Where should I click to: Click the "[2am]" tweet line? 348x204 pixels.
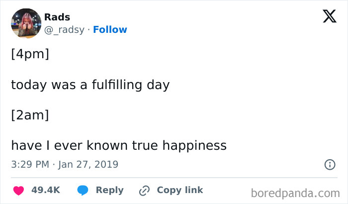tap(30, 115)
